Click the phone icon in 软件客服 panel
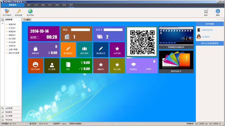The image size is (225, 126). 199,30
